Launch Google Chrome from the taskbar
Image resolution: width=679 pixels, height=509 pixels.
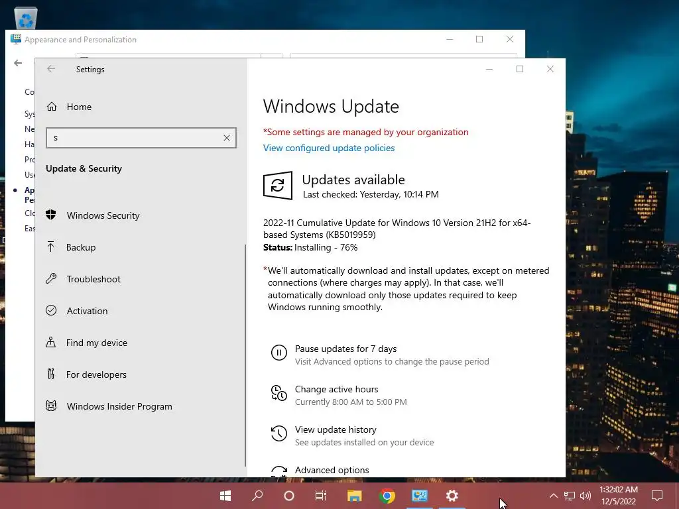tap(387, 496)
